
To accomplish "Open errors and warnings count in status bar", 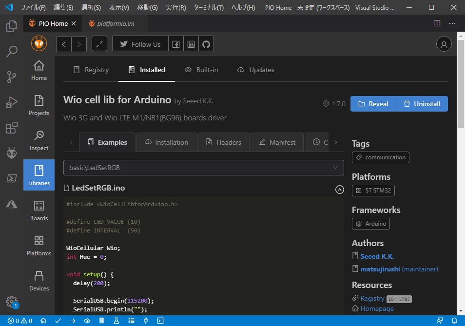I will (20, 321).
